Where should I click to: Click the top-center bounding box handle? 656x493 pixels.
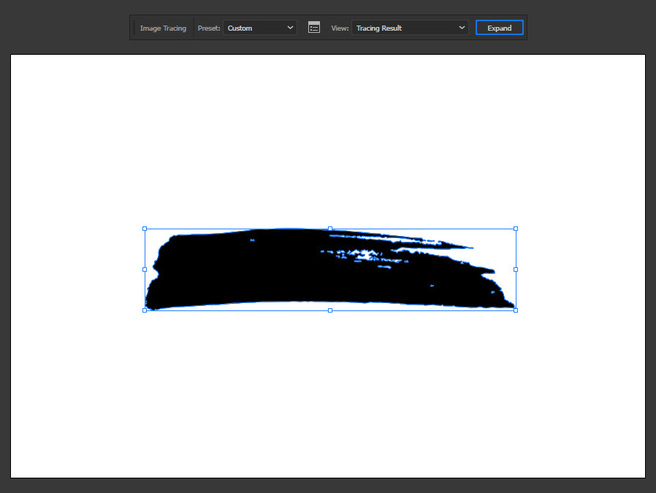point(330,229)
